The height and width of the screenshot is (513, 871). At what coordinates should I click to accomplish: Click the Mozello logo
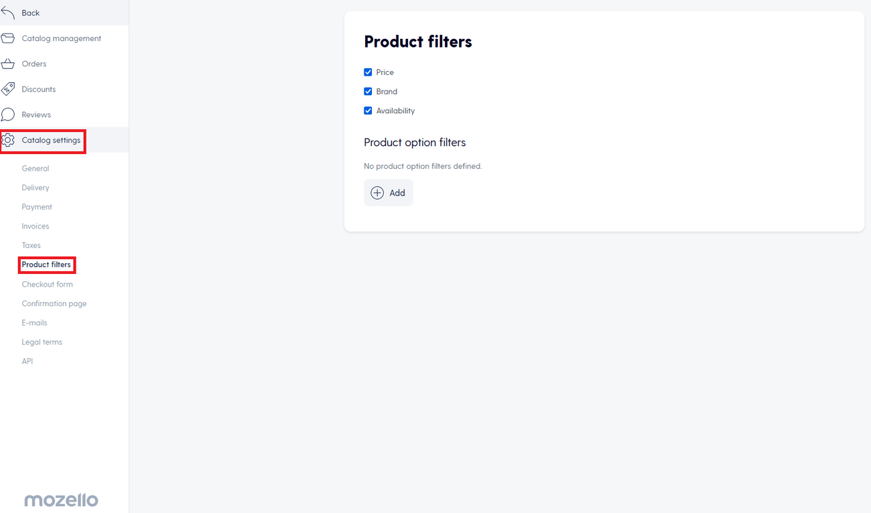(x=61, y=500)
